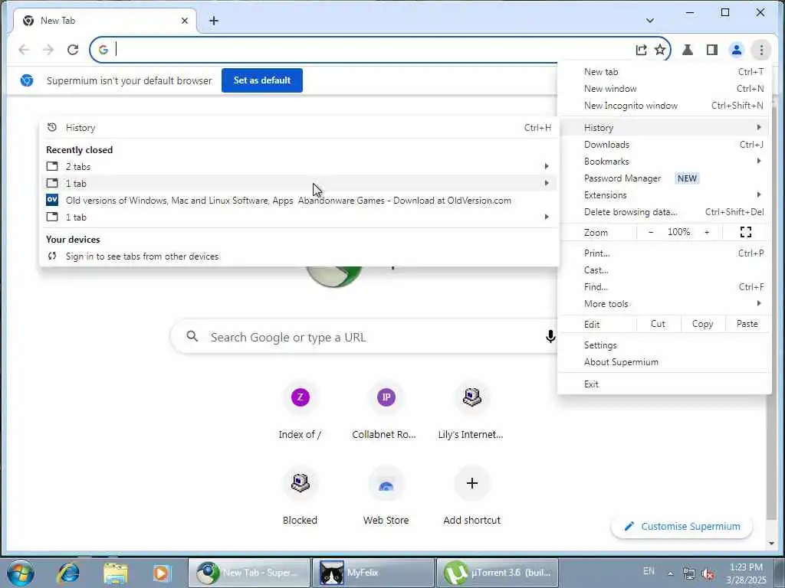Viewport: 785px width, 588px height.
Task: Close the New Tab tab
Action: click(x=184, y=21)
